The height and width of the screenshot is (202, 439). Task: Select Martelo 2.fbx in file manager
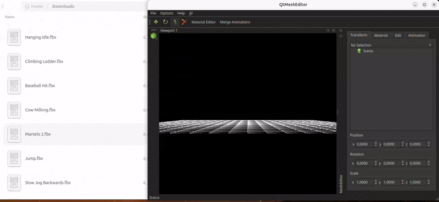point(38,134)
